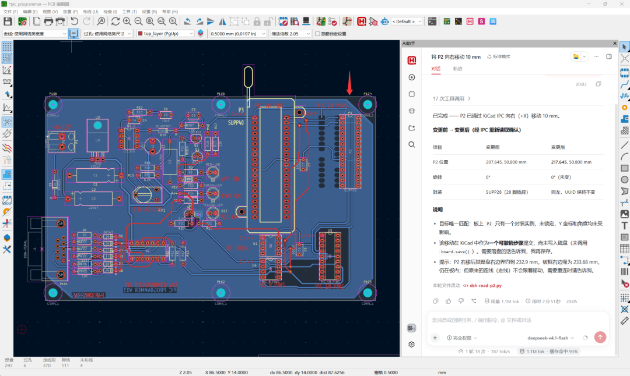
Task: Toggle millimeter units on the left toolbar
Action: [7, 81]
